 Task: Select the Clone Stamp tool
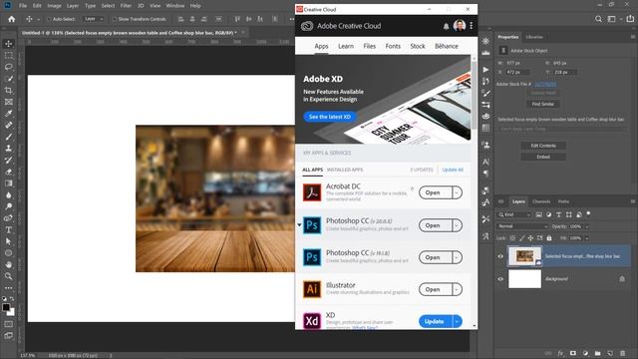tap(9, 149)
